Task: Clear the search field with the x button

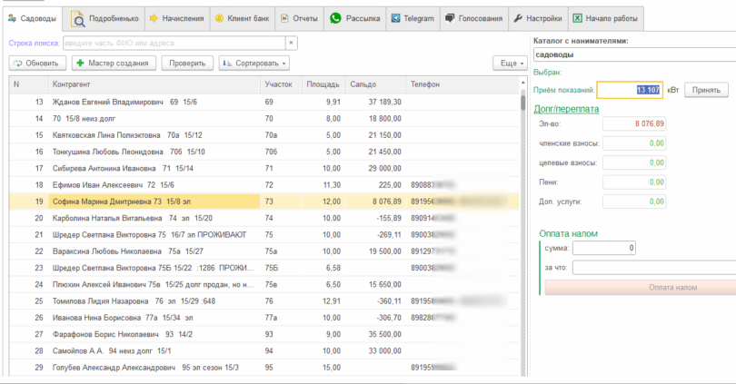Action: coord(291,43)
